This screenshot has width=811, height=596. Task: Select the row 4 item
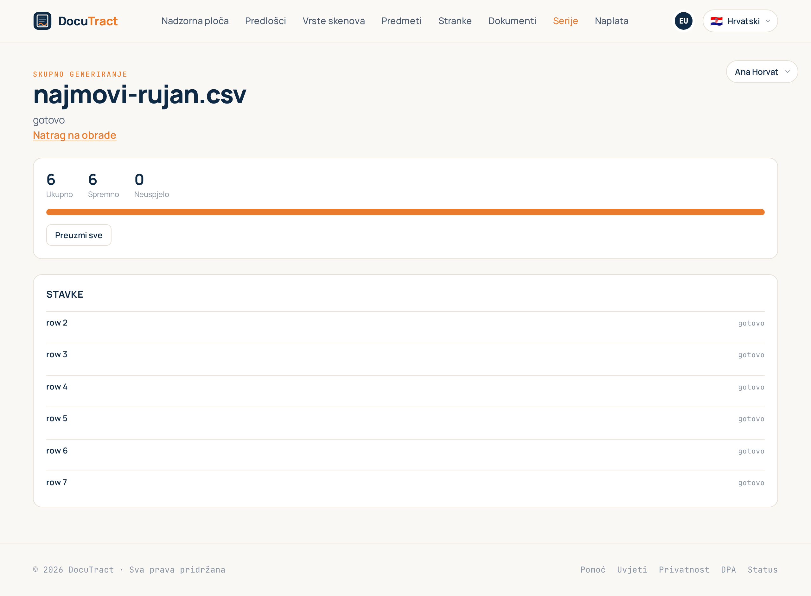click(405, 391)
